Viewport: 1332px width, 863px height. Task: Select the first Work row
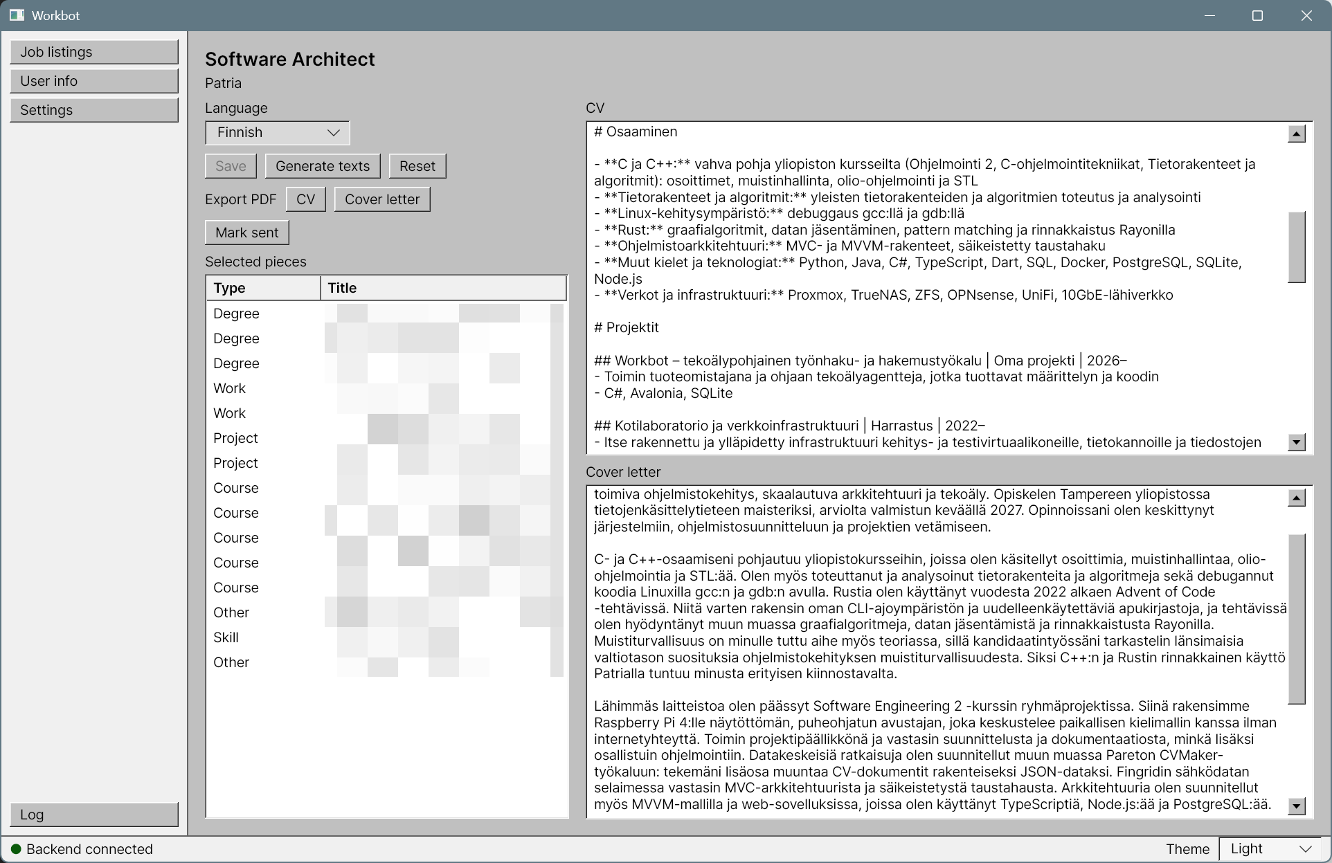point(386,388)
